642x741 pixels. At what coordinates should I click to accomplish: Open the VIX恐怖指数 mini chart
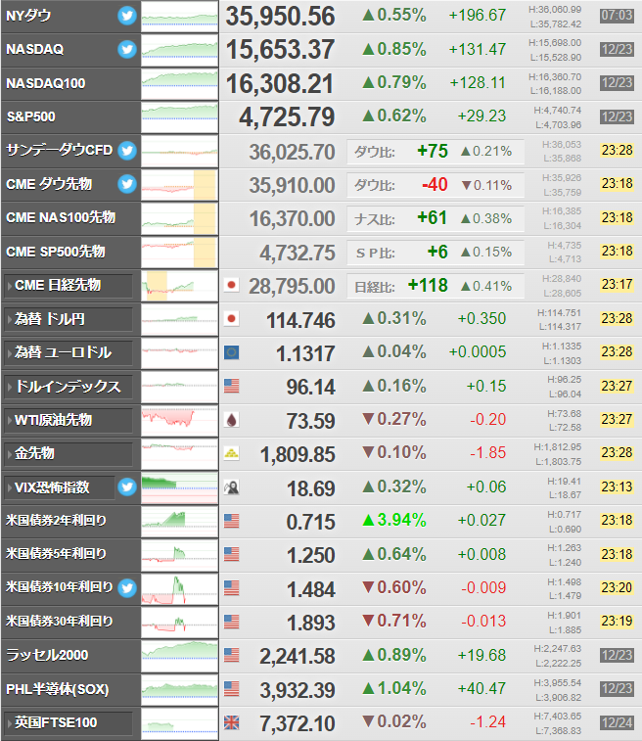179,488
